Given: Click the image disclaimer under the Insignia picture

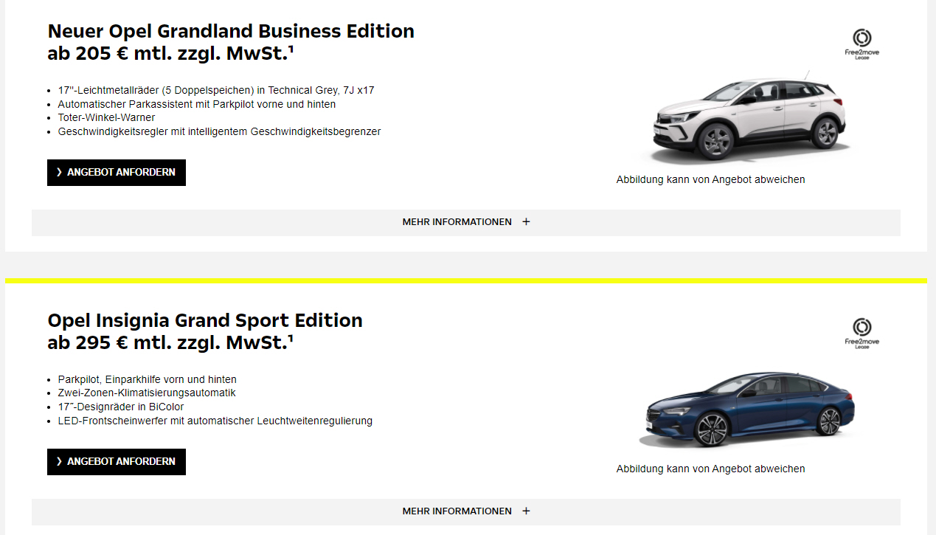Looking at the screenshot, I should pyautogui.click(x=710, y=469).
